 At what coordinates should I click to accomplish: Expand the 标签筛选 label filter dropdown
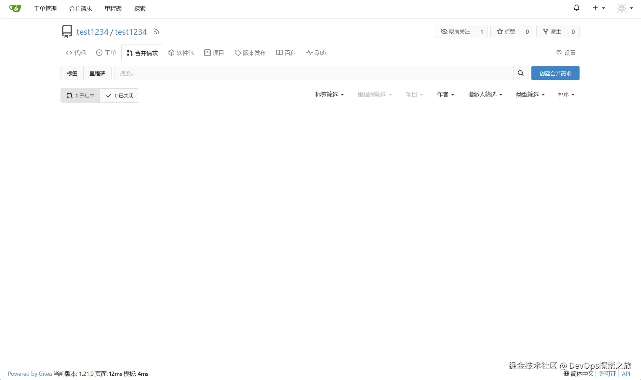click(x=329, y=95)
